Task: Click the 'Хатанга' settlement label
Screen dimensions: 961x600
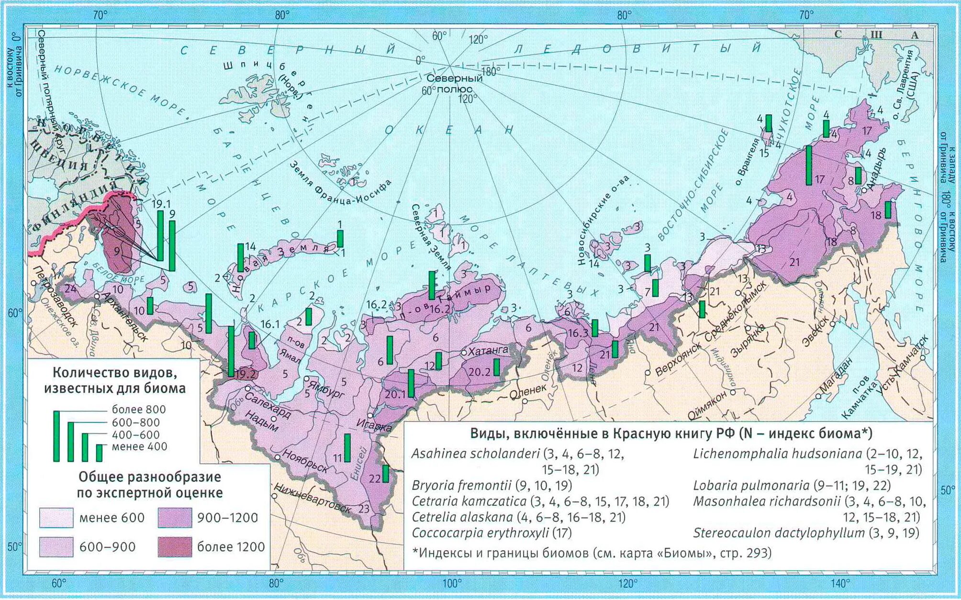Action: pos(488,351)
